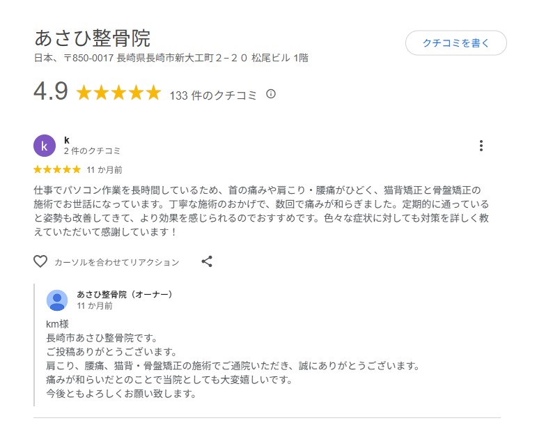Click reviewer k's purple avatar

(x=45, y=146)
